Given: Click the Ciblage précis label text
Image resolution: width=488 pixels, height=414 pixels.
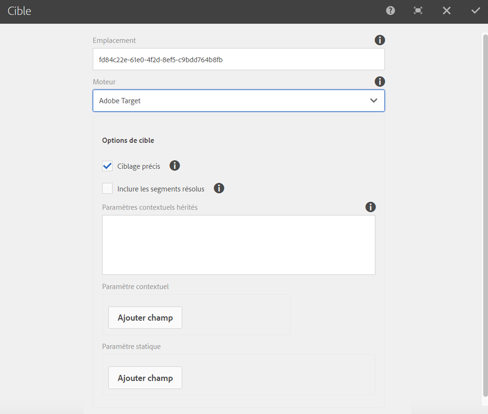Looking at the screenshot, I should point(139,166).
